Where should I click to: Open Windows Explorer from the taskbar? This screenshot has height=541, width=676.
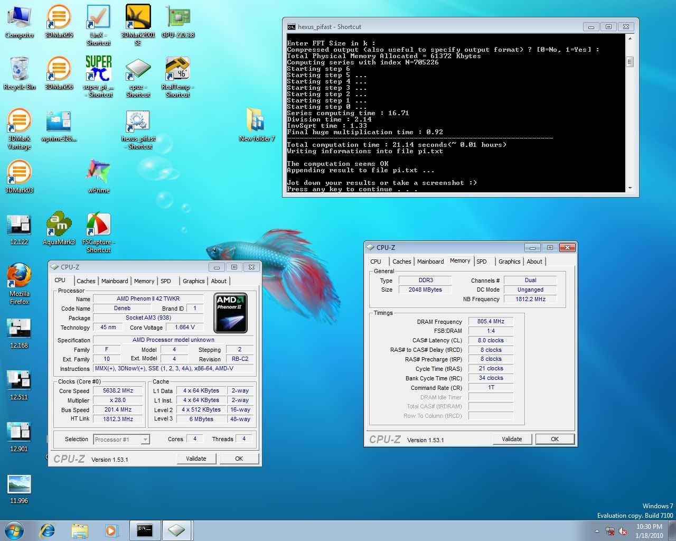(80, 530)
